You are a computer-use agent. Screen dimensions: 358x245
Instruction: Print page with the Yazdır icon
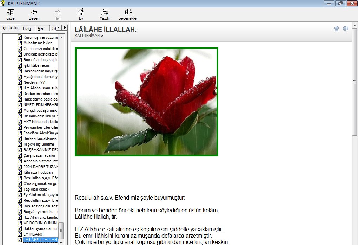coord(105,13)
